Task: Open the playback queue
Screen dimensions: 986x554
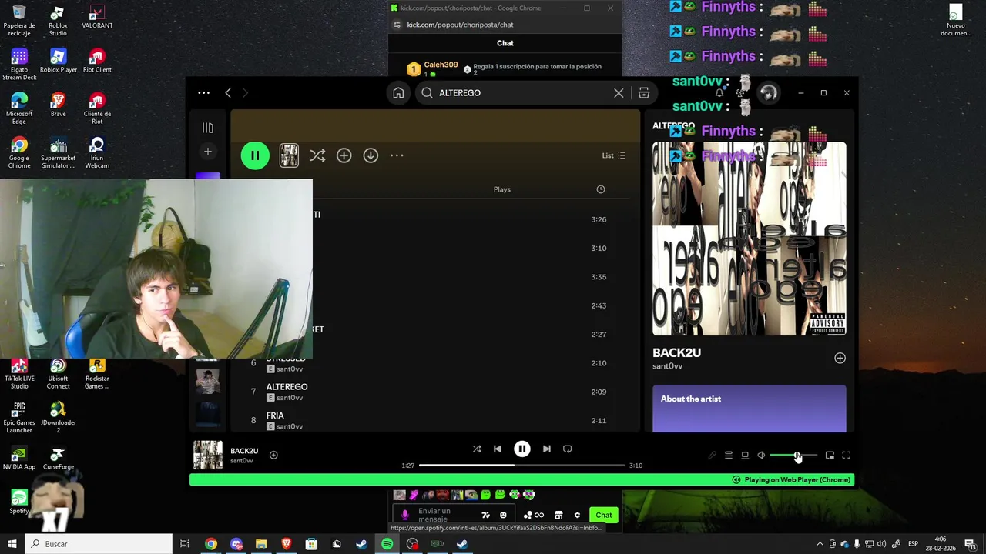Action: 728,456
